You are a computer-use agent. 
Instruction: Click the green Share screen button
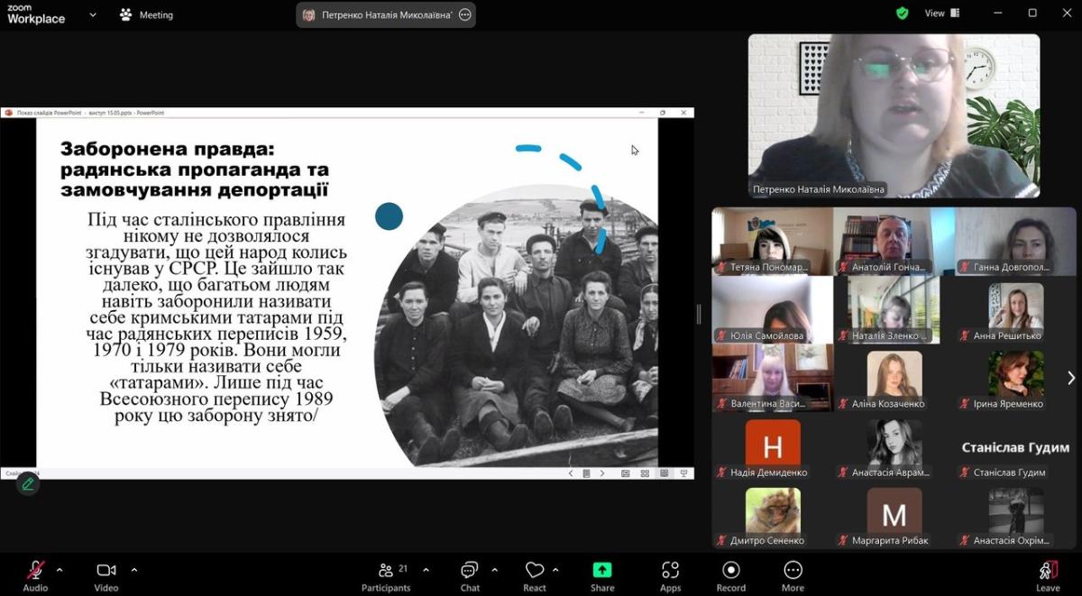tap(601, 576)
